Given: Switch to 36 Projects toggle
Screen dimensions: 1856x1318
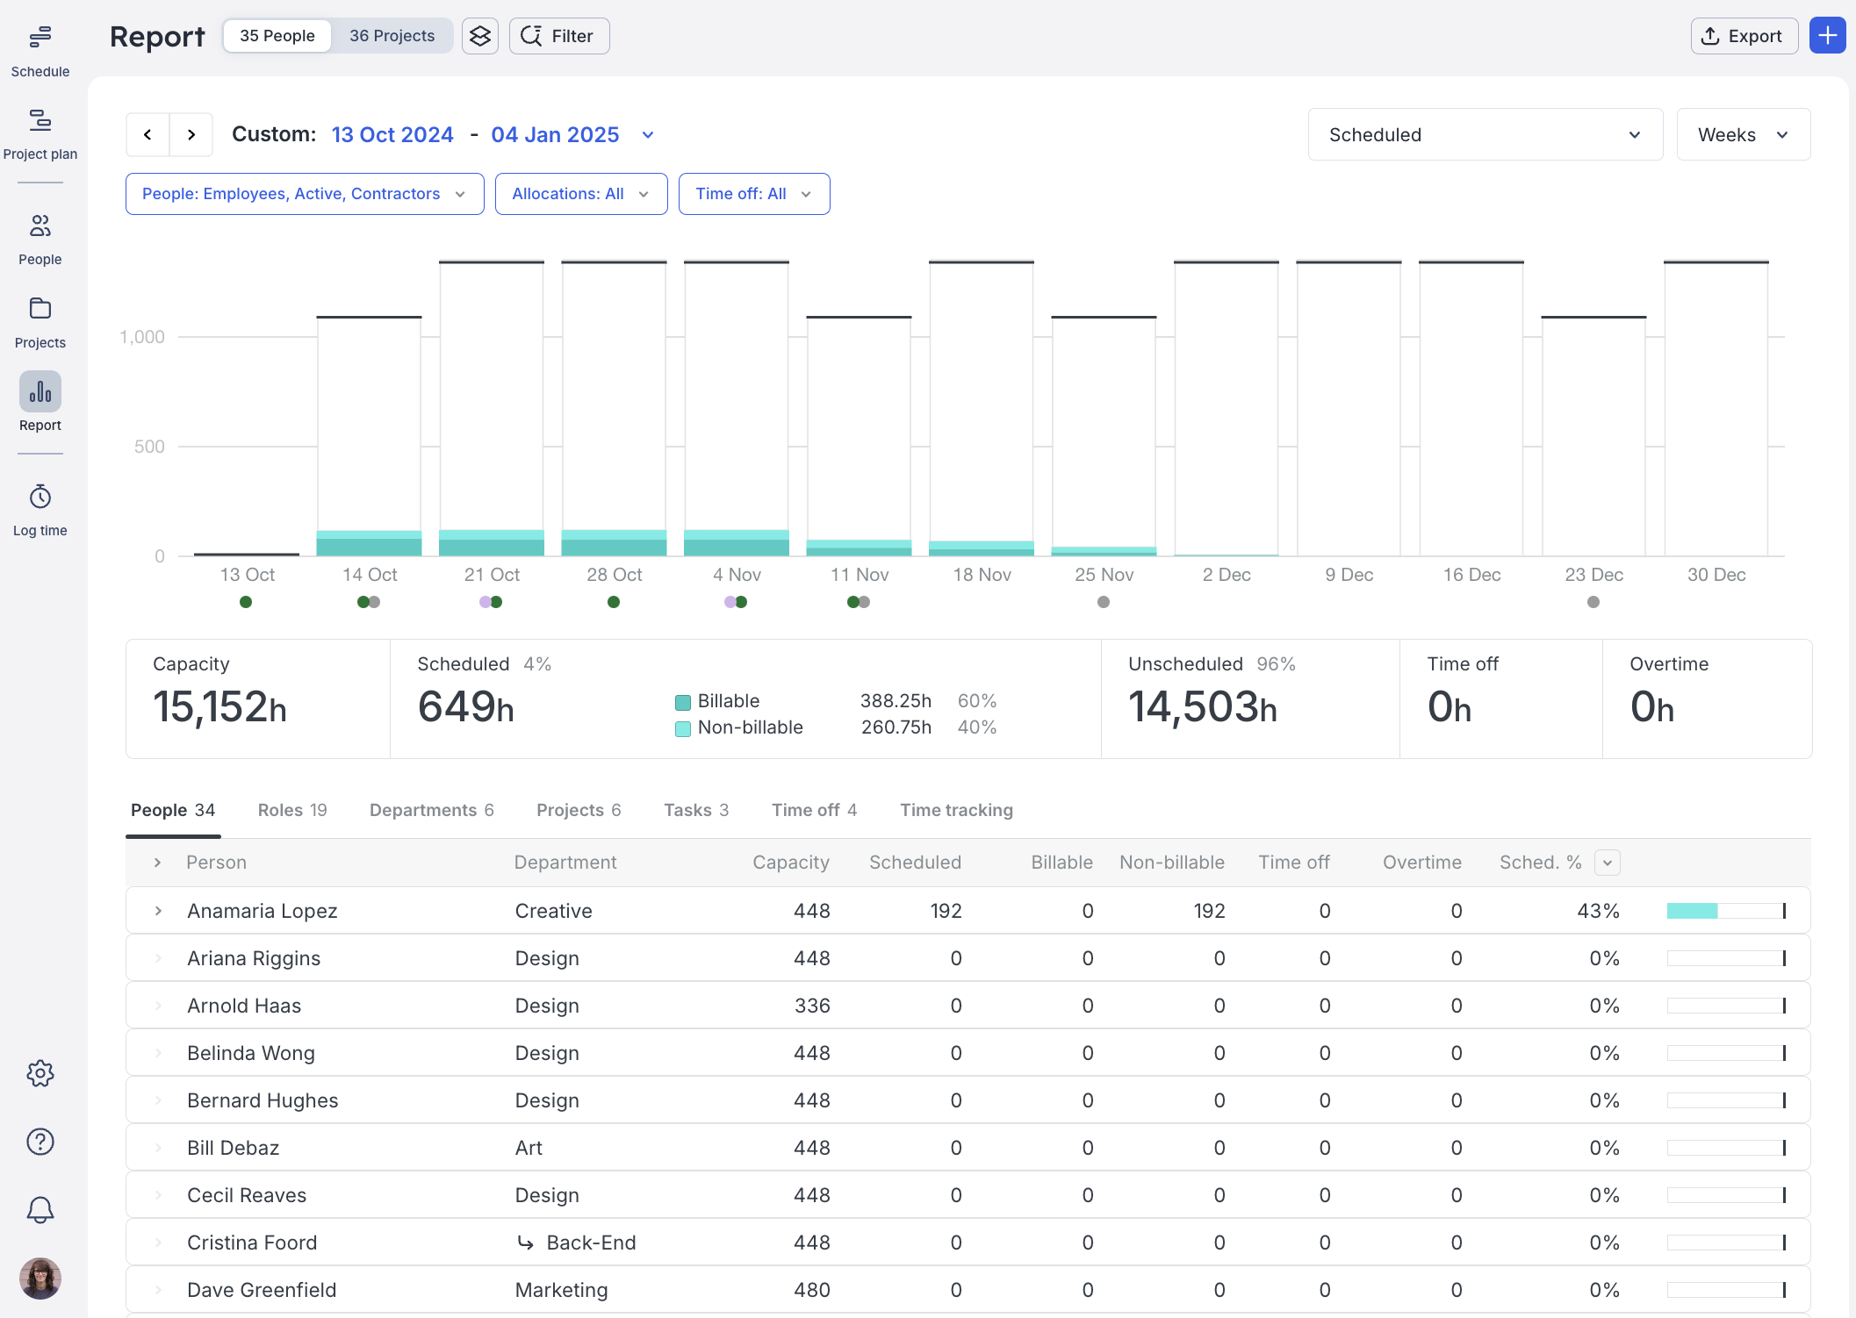Looking at the screenshot, I should [x=392, y=36].
